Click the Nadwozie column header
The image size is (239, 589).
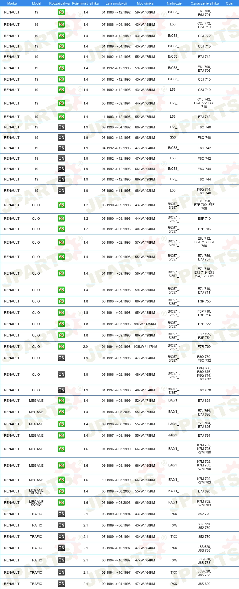click(174, 3)
